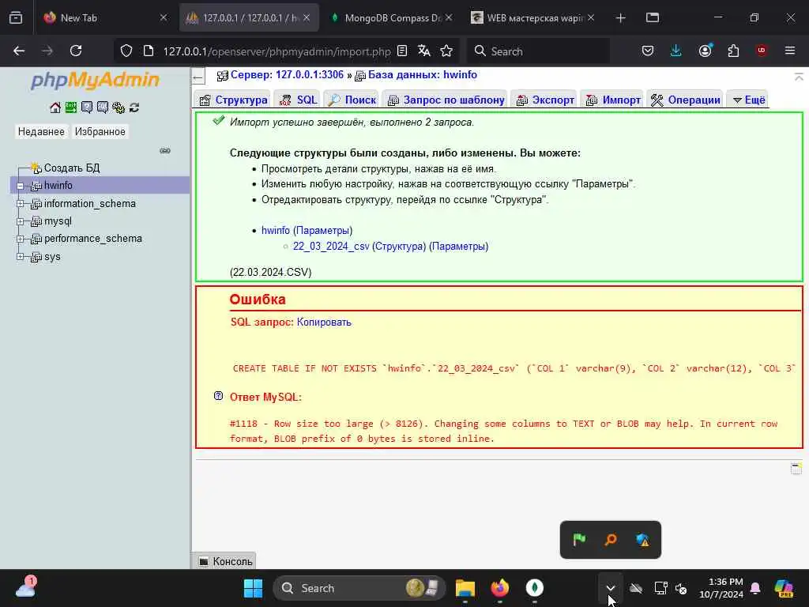Collapse the hwinfo database tree node
This screenshot has width=809, height=607.
[20, 186]
